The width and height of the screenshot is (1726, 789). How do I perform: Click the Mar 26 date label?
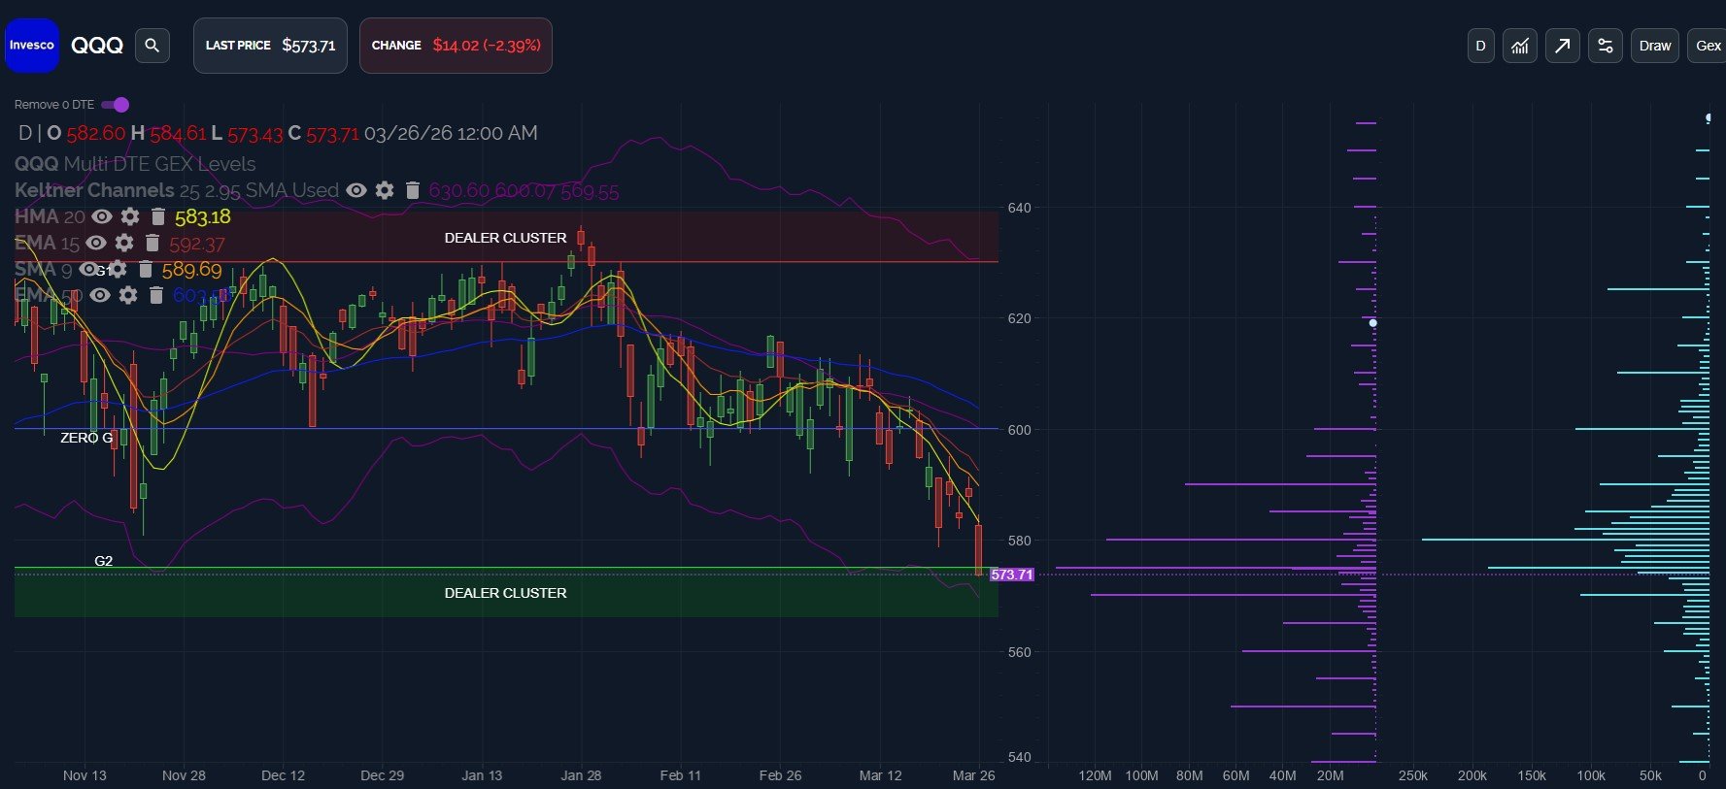click(x=973, y=775)
